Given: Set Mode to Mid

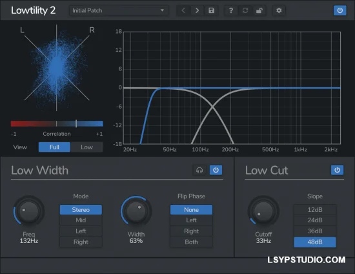Looking at the screenshot, I should 81,220.
